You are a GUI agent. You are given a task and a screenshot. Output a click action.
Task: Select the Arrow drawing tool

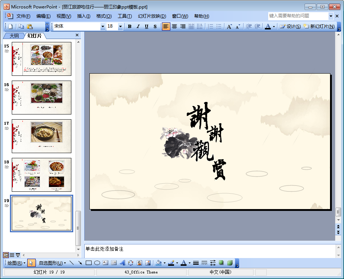click(x=80, y=263)
